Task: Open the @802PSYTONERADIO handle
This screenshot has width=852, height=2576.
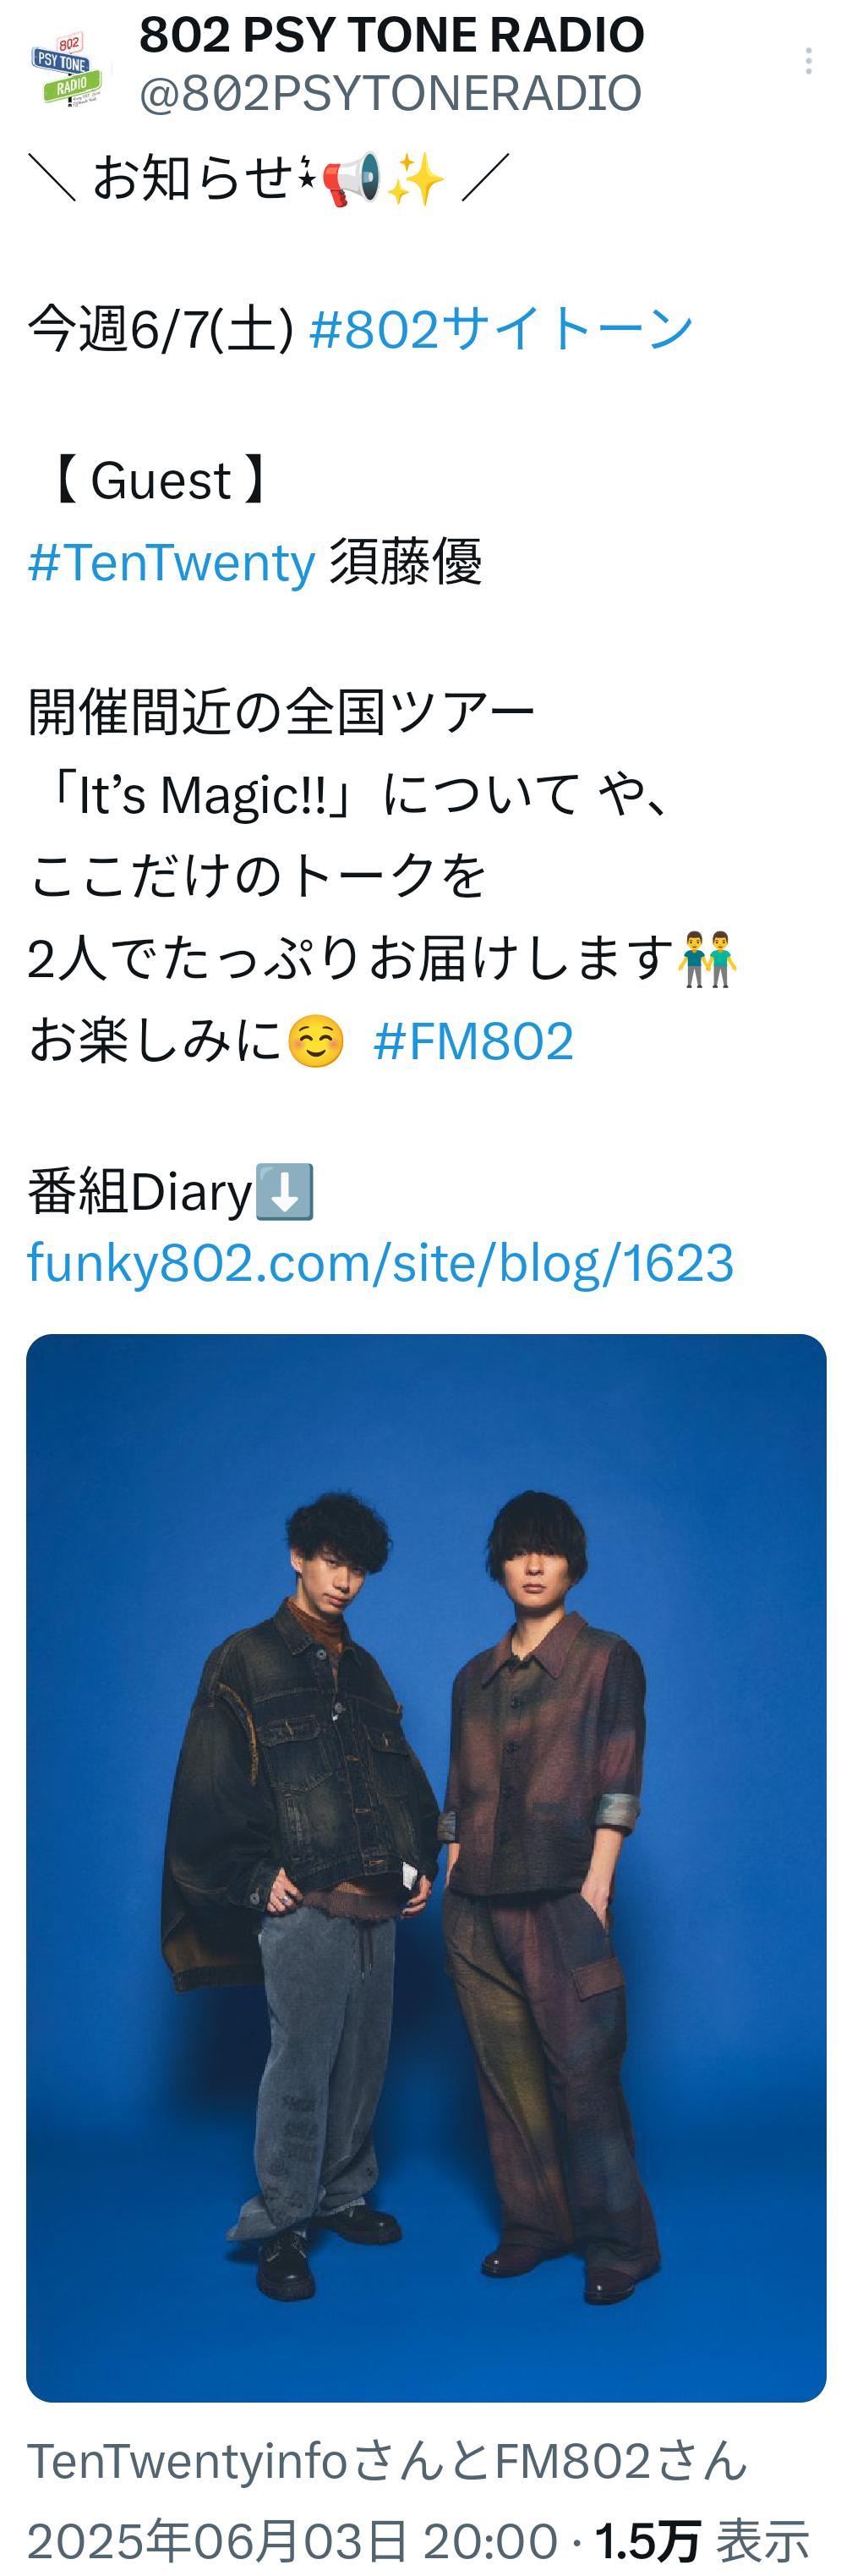Action: 390,93
